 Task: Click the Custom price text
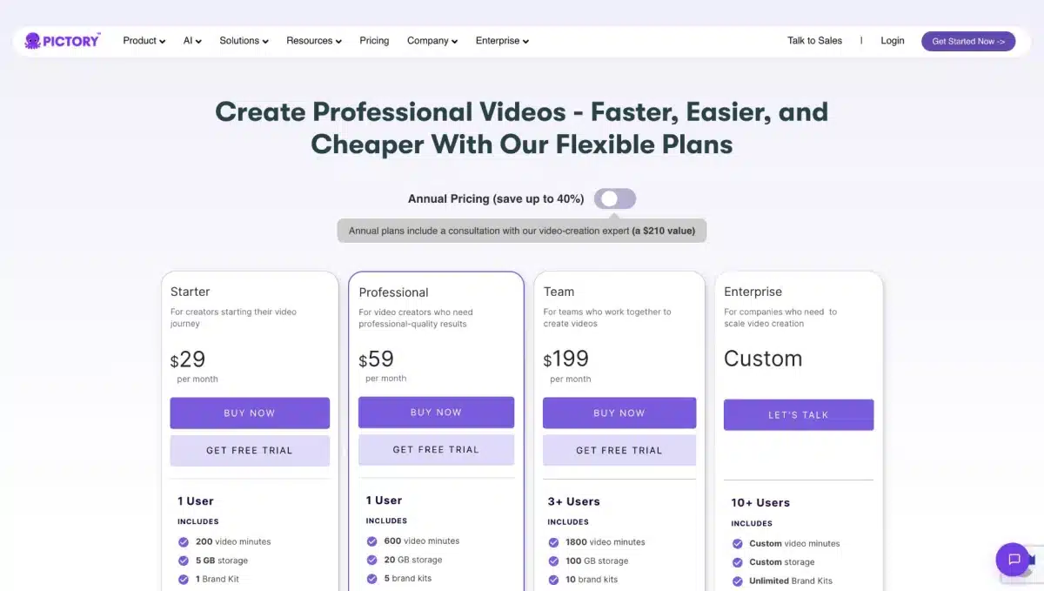click(x=763, y=359)
